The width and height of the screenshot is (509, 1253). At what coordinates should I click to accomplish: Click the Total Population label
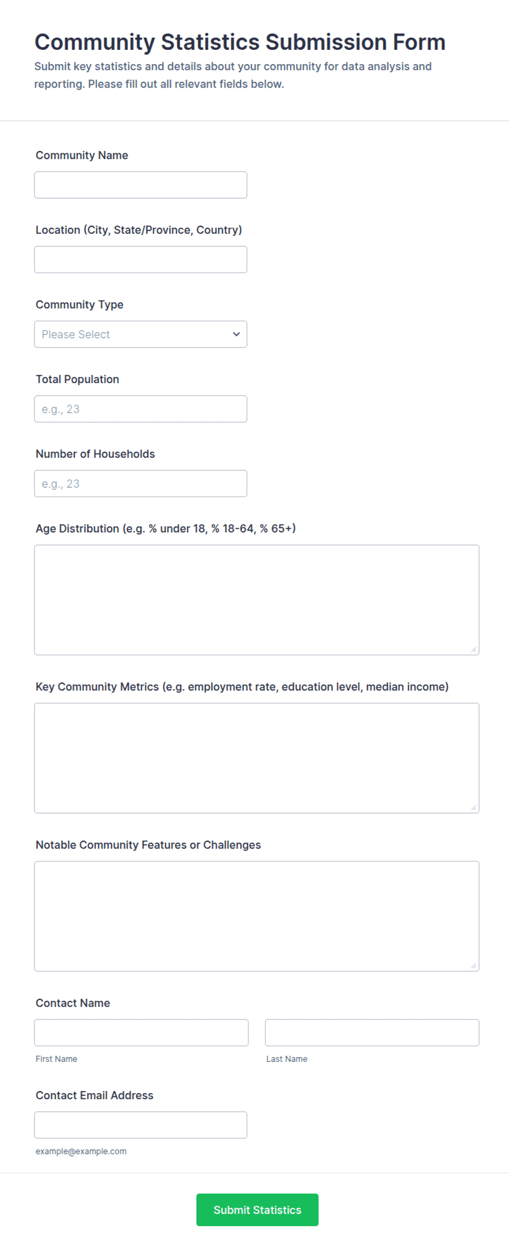77,379
